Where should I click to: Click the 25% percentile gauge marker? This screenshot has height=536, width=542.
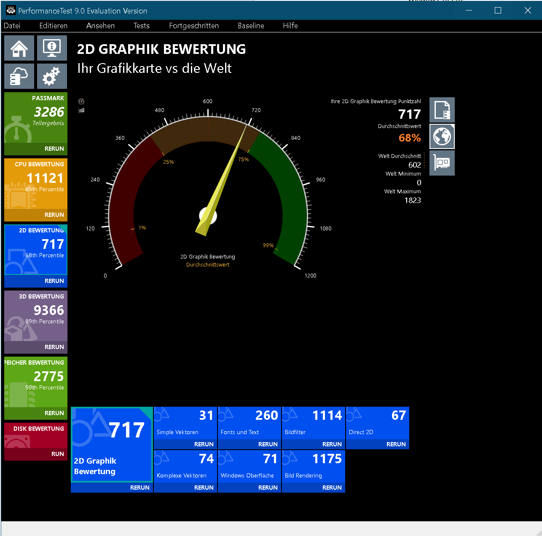(169, 162)
